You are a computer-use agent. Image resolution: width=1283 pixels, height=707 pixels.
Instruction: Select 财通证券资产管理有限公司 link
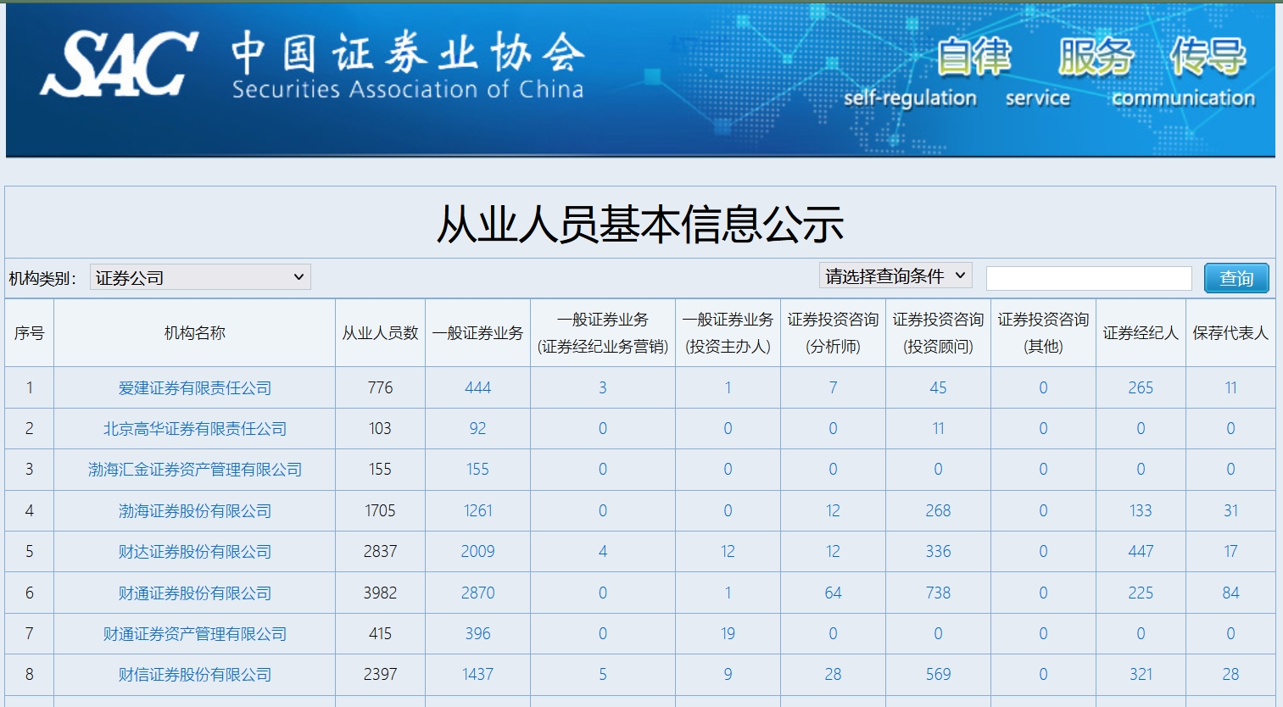coord(195,634)
